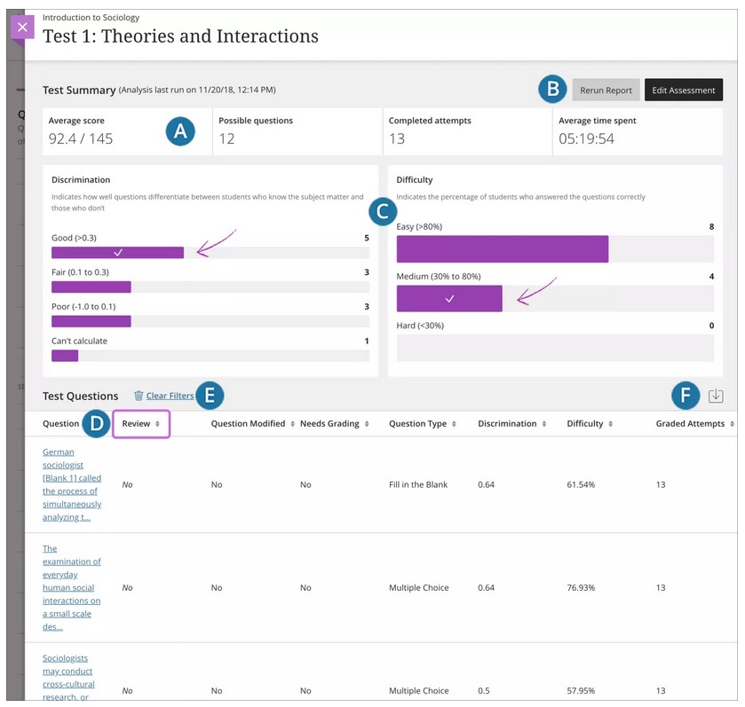Click the Edit Assessment button

click(x=683, y=90)
